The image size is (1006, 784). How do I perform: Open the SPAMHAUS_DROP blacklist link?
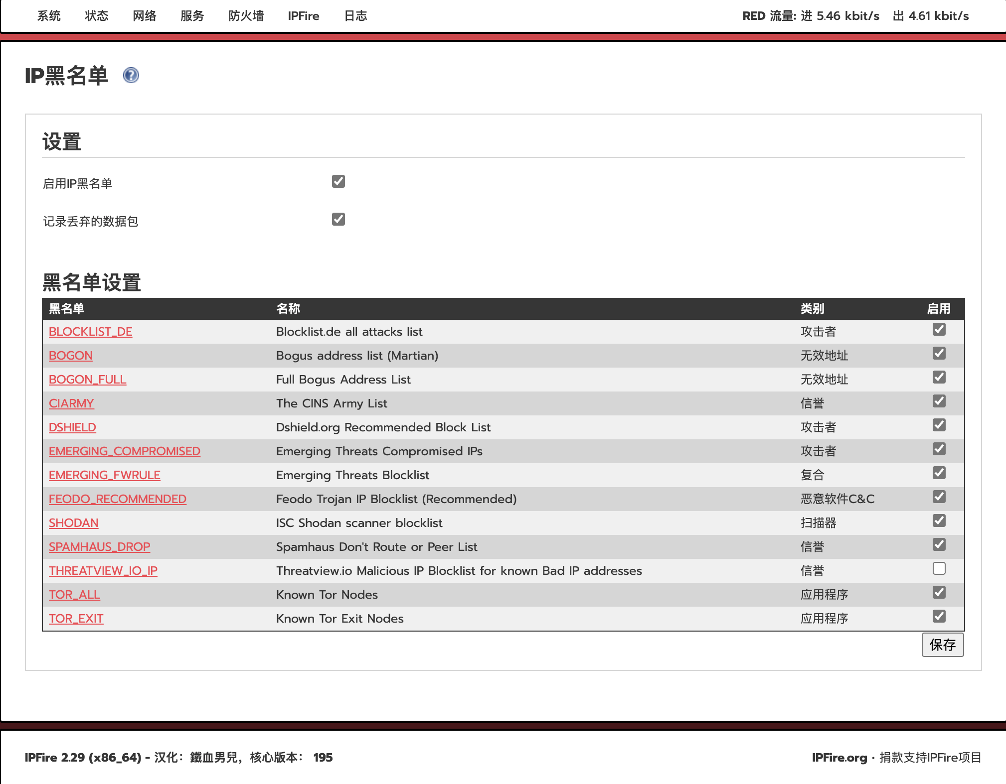tap(99, 547)
